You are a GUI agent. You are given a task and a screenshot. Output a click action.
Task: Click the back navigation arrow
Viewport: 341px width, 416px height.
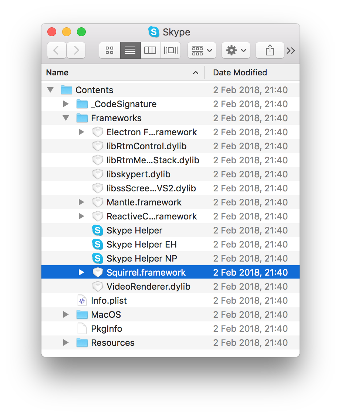click(x=57, y=50)
